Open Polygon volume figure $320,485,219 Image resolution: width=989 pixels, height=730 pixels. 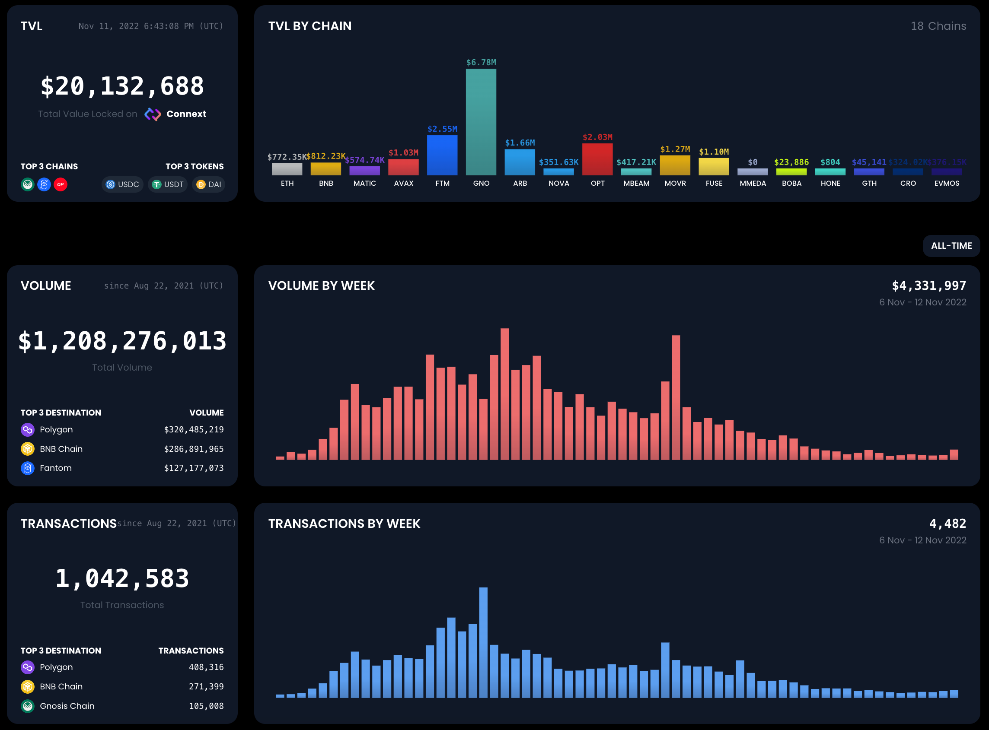tap(194, 429)
